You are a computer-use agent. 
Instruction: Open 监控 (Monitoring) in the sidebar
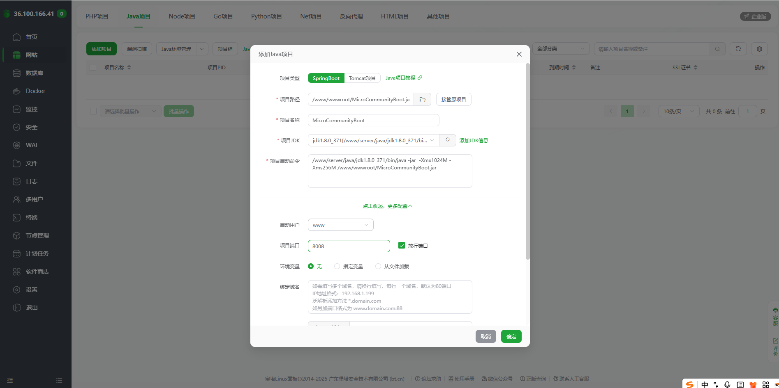point(32,109)
